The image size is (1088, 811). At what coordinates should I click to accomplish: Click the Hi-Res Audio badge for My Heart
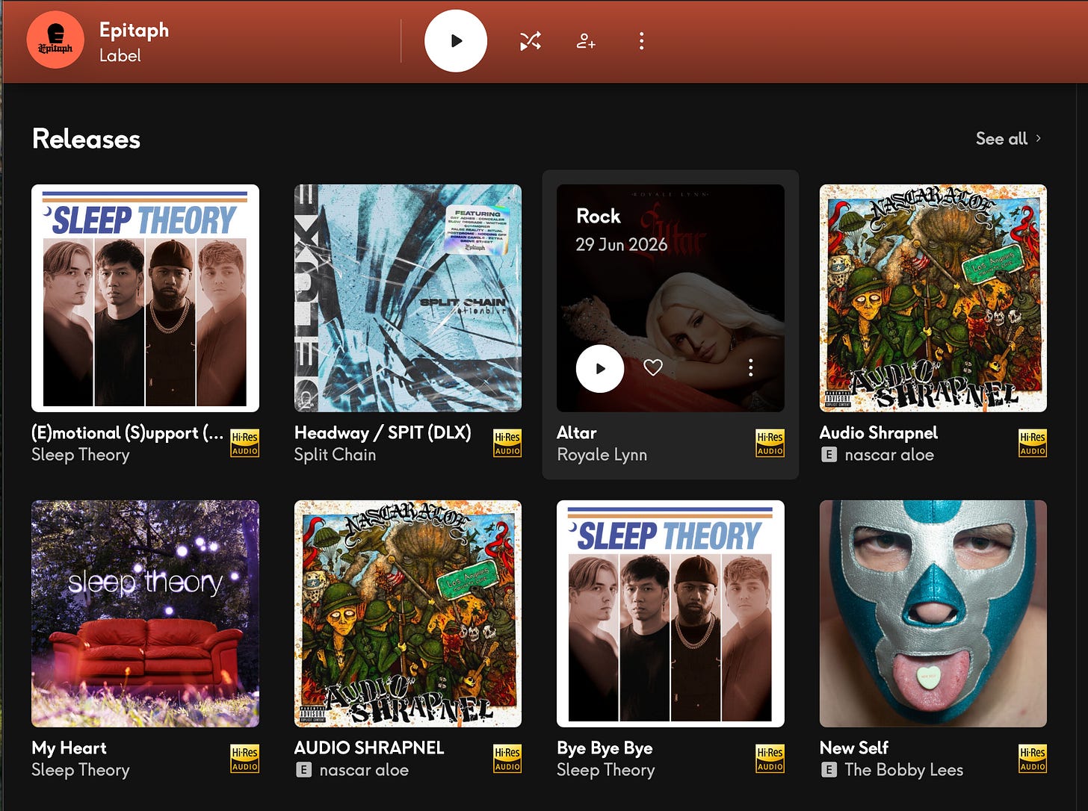(245, 759)
